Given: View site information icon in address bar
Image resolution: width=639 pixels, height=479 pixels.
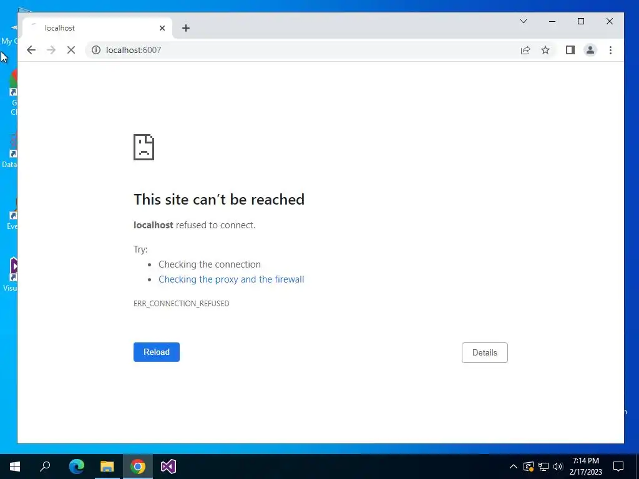Looking at the screenshot, I should [x=95, y=50].
